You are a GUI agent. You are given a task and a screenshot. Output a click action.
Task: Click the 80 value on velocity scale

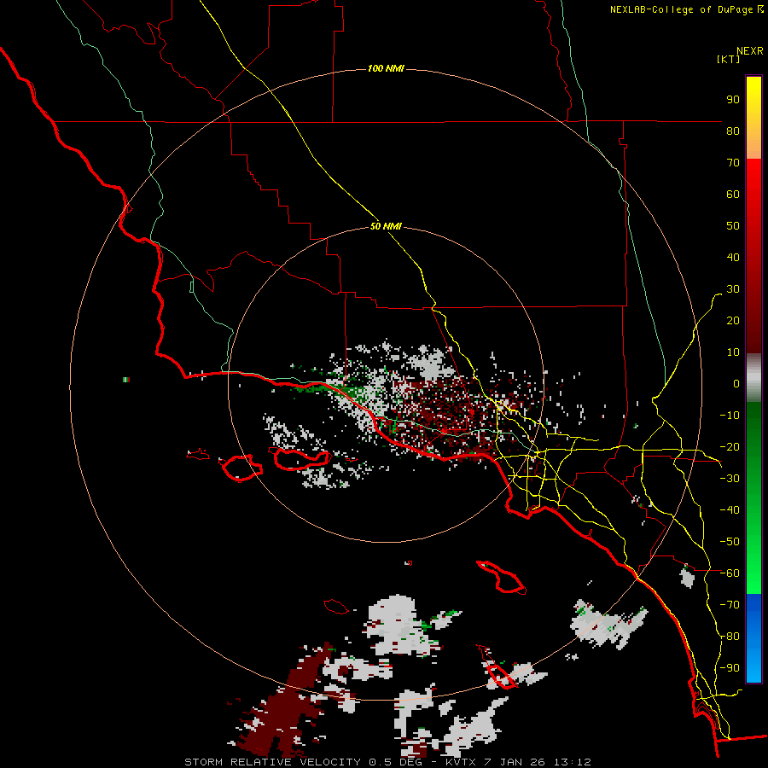click(x=733, y=131)
